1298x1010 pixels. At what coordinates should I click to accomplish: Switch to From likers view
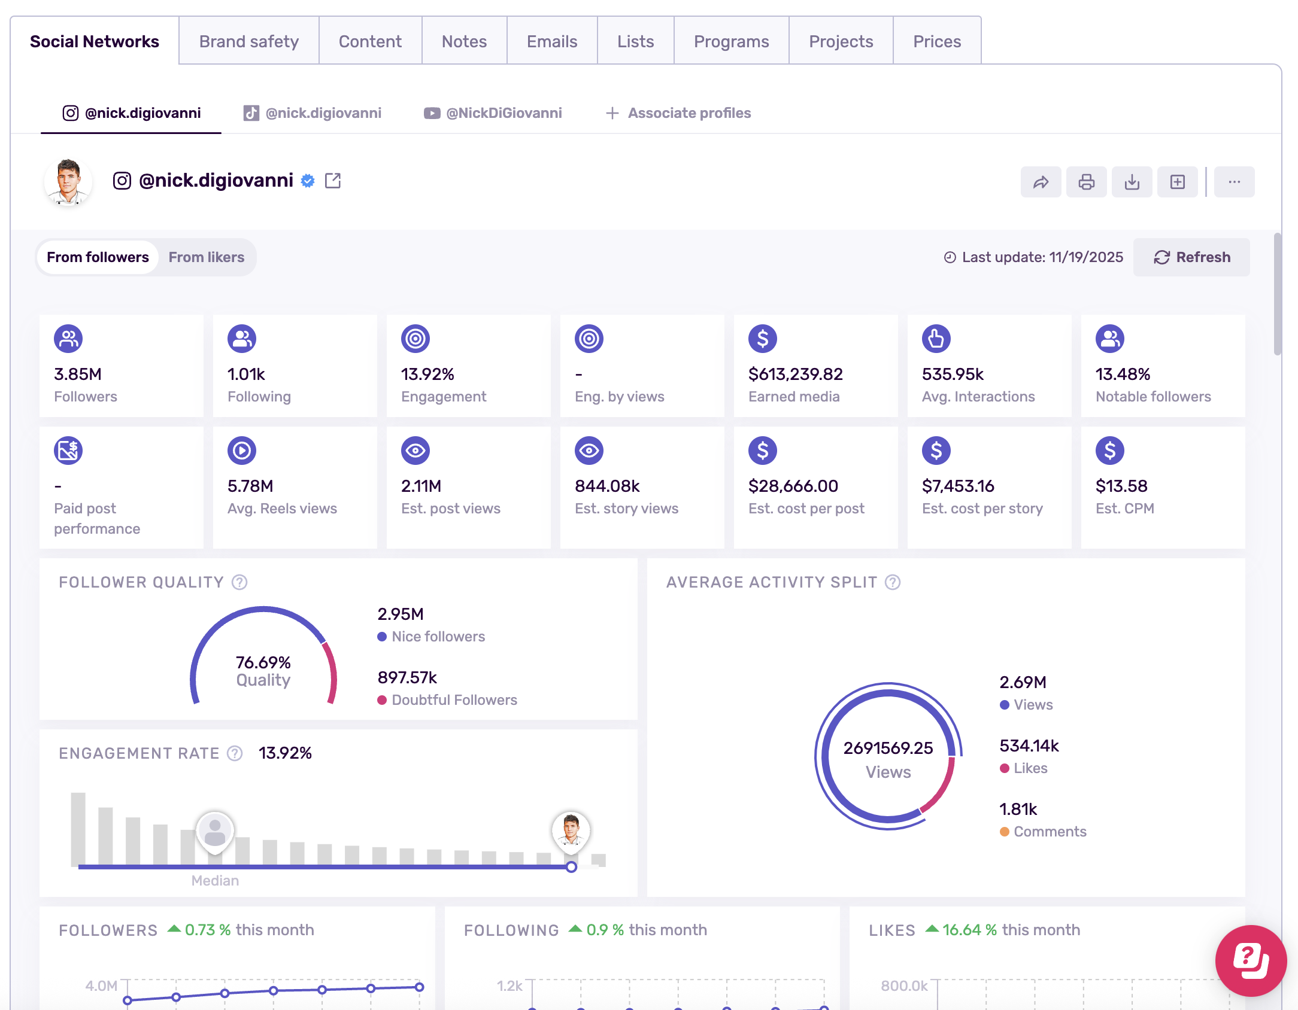(207, 257)
